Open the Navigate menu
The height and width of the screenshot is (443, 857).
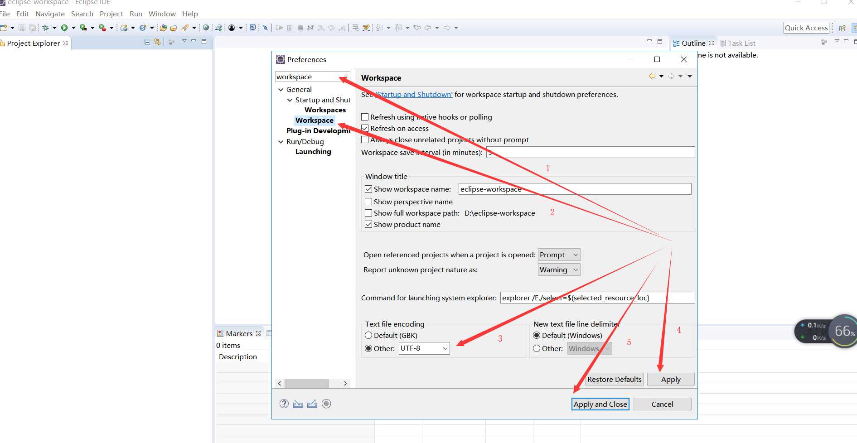click(50, 14)
